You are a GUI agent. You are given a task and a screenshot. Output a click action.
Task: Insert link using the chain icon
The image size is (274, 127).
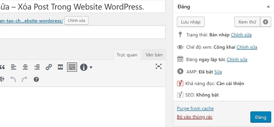point(49,67)
